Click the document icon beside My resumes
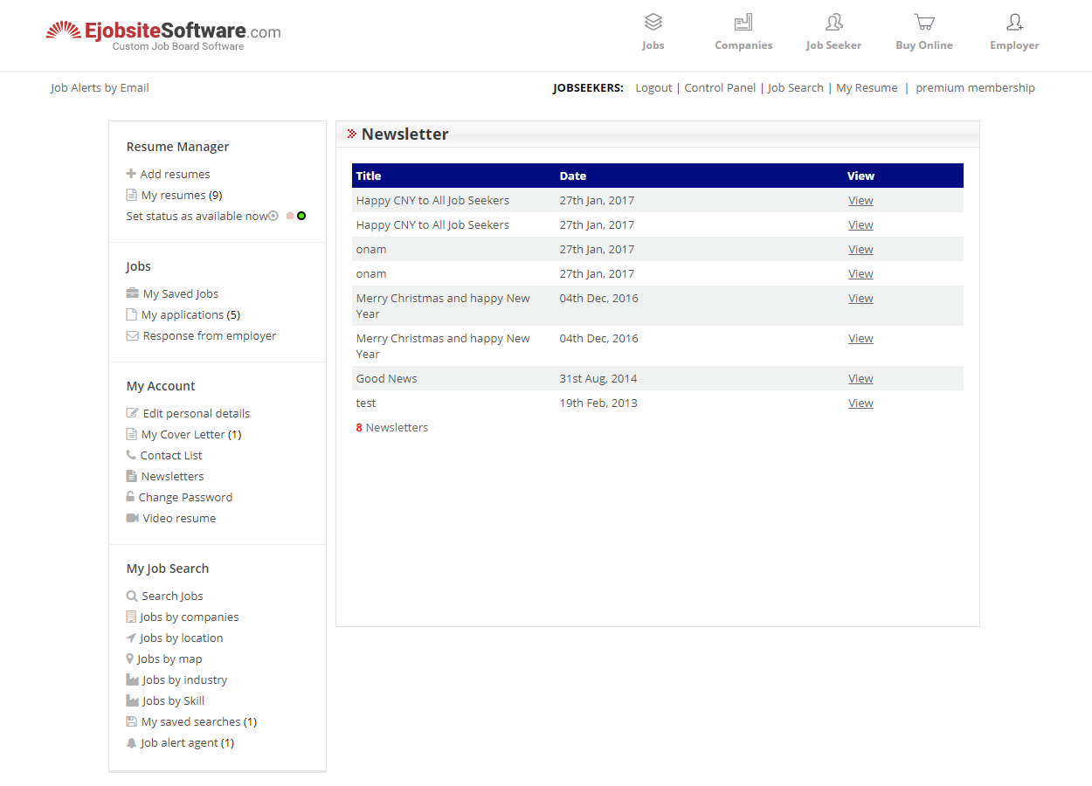 (131, 195)
